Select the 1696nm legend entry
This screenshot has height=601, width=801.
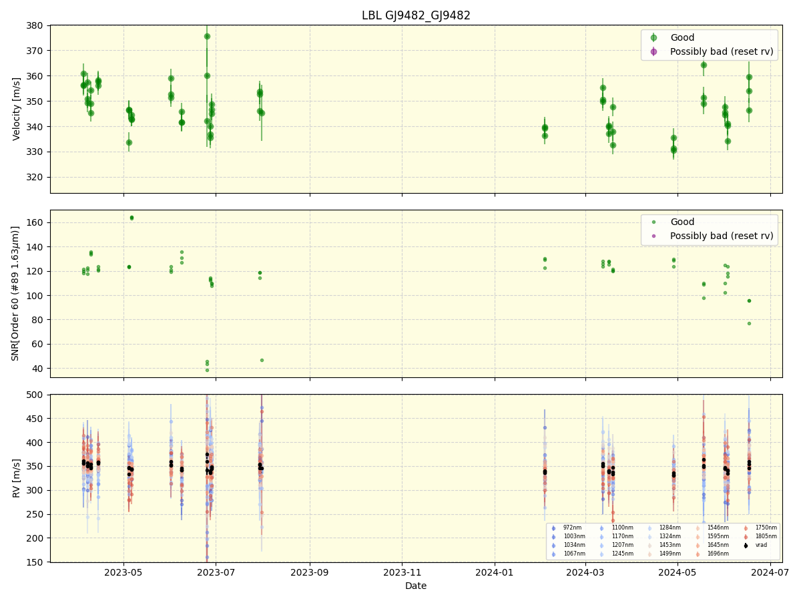pyautogui.click(x=712, y=554)
